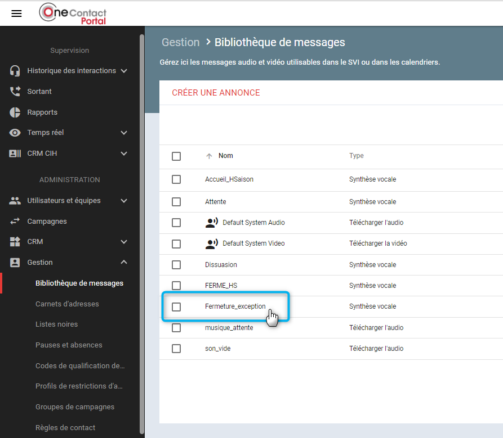503x438 pixels.
Task: Open the Default System Video entry
Action: tap(253, 243)
